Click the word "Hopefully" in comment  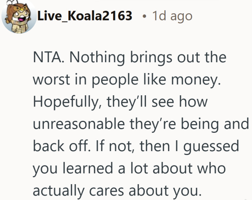[63, 103]
